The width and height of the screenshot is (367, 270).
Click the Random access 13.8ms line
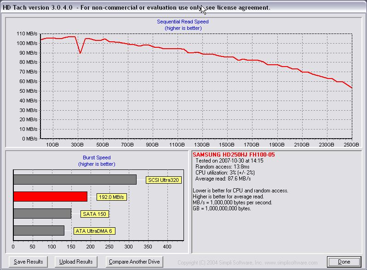pyautogui.click(x=217, y=167)
